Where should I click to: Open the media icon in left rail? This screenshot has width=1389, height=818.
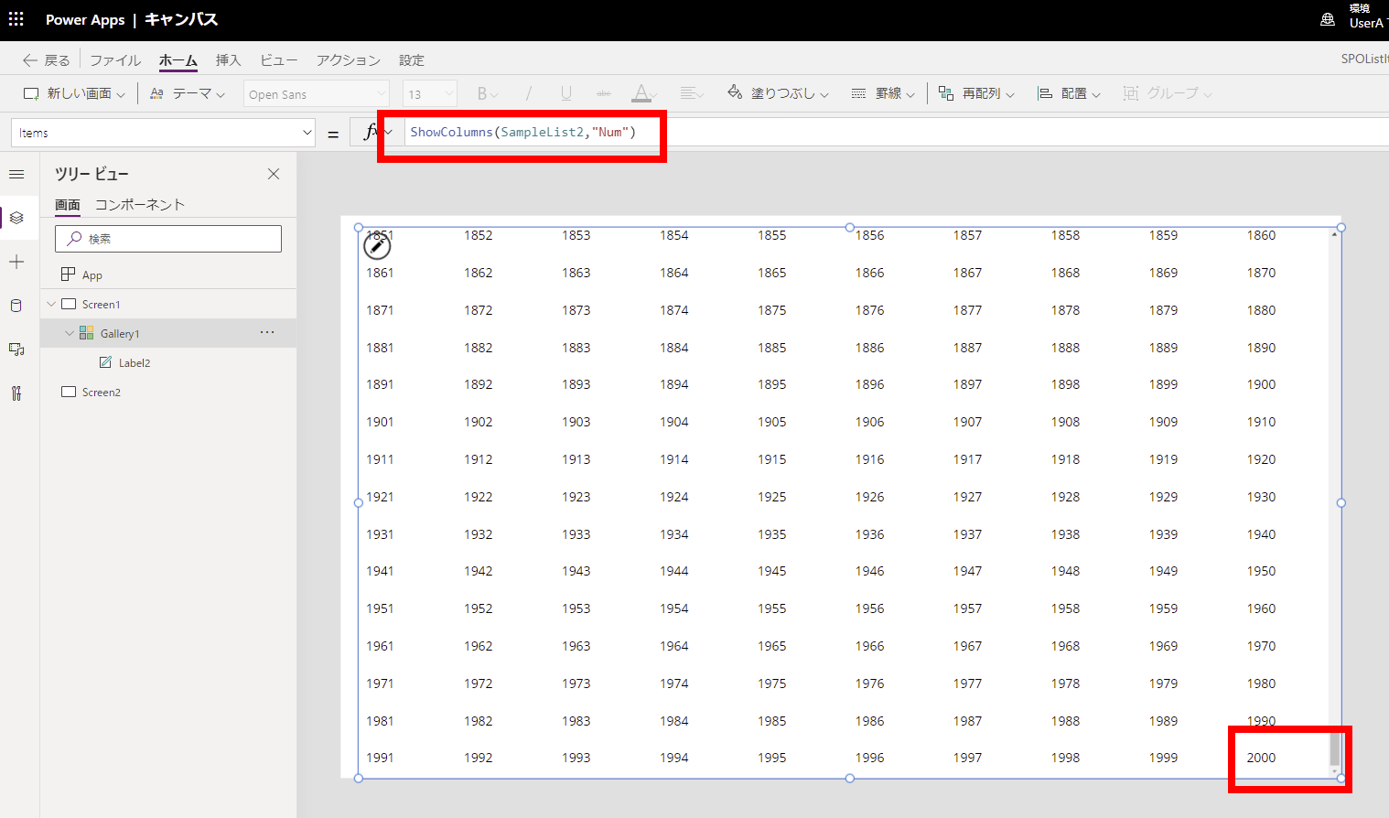click(x=16, y=350)
